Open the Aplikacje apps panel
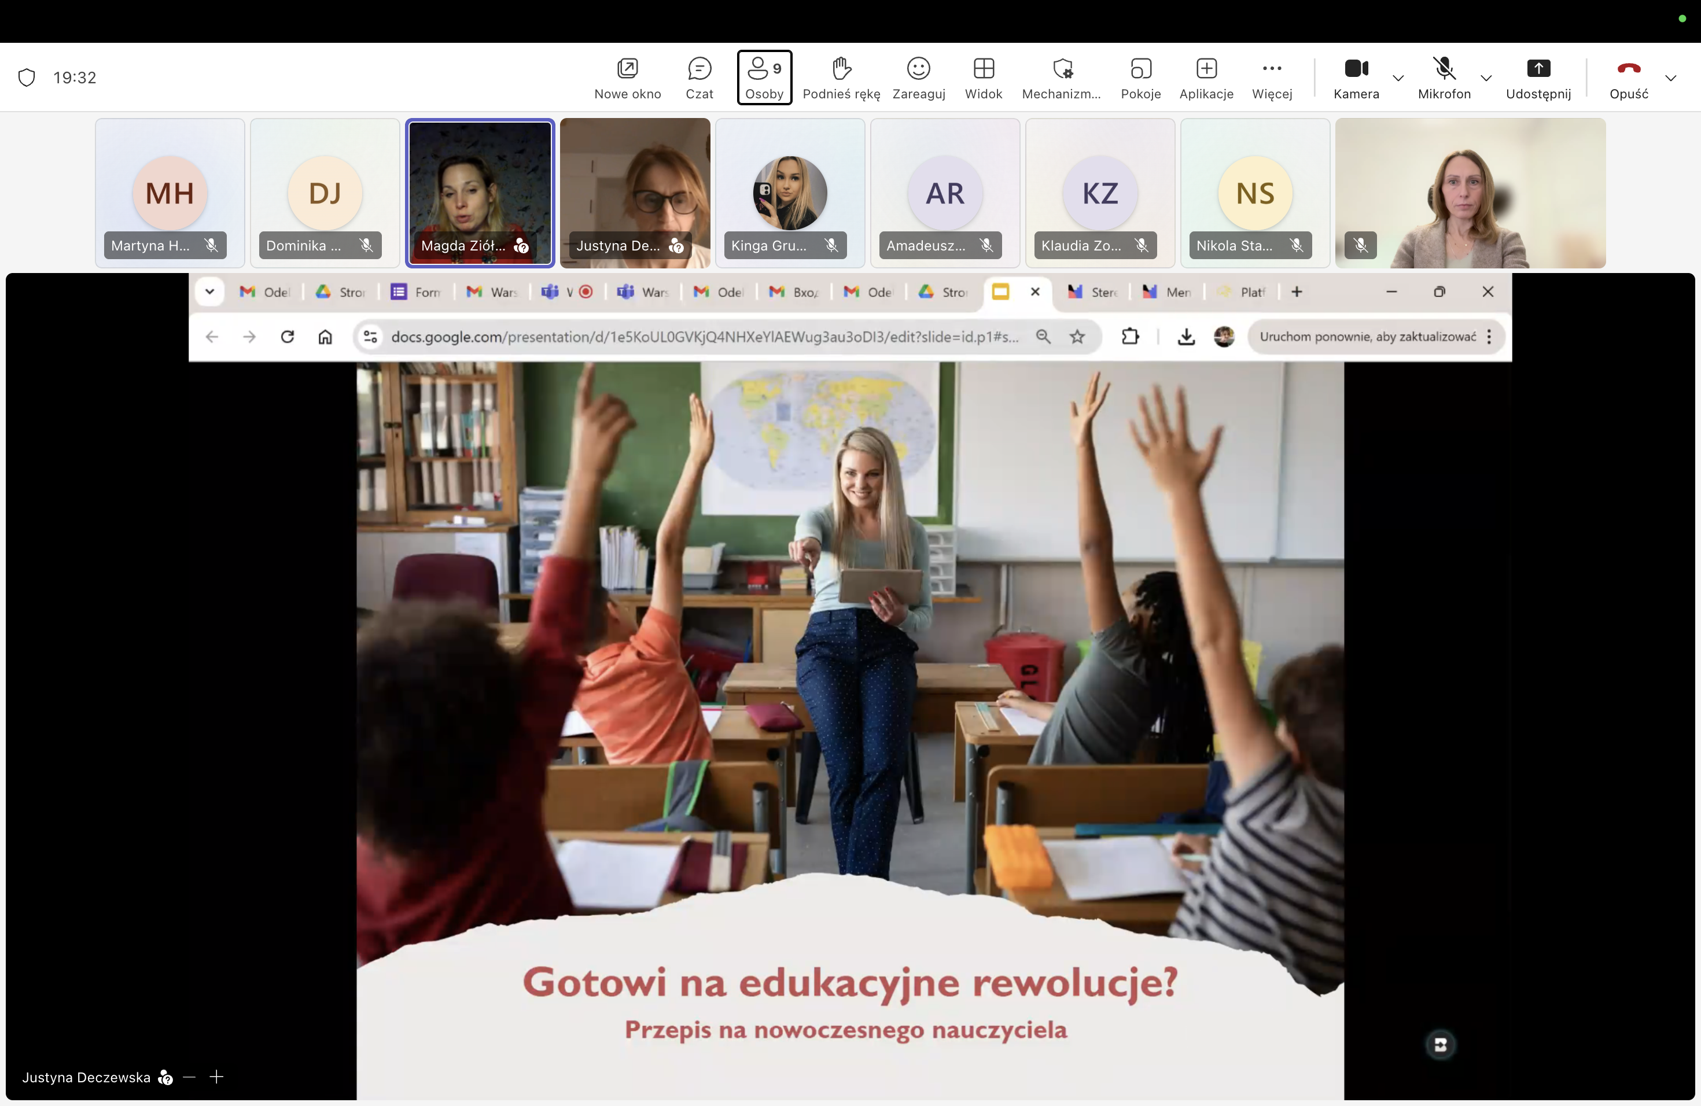 coord(1206,77)
